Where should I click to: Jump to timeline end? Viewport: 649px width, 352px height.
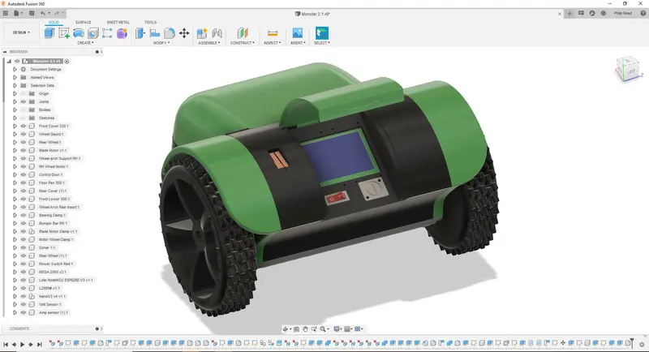point(39,344)
